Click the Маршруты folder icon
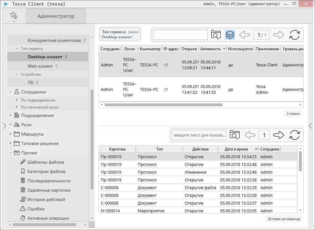The width and height of the screenshot is (315, 230). pos(17,134)
